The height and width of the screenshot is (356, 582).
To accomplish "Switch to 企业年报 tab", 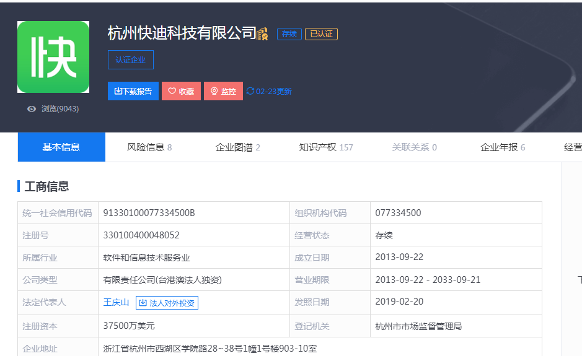I will pyautogui.click(x=503, y=147).
